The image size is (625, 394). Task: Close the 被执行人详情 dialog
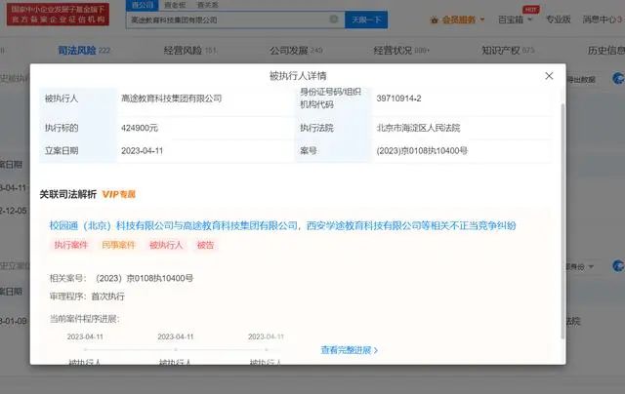click(x=549, y=76)
